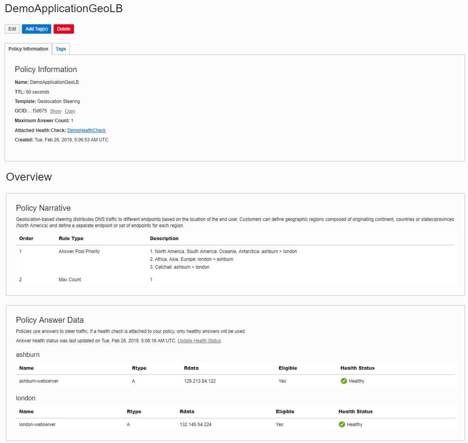Viewport: 468px width, 443px height.
Task: Delete the DemoApplicationGeoLB policy
Action: point(64,29)
